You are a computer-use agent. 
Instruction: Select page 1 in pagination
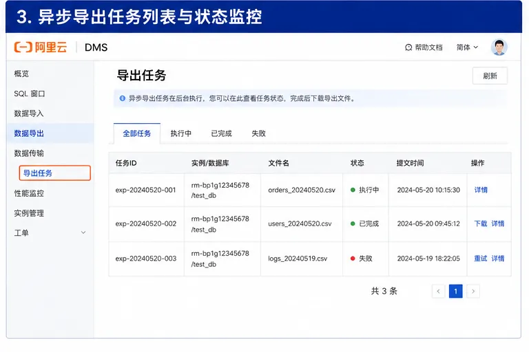455,291
